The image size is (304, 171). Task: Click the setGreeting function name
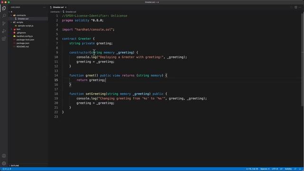pyautogui.click(x=95, y=94)
